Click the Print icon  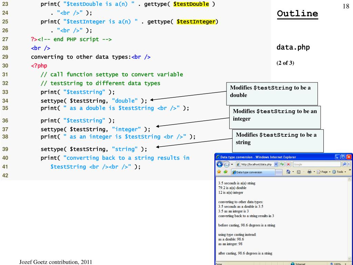(x=309, y=172)
